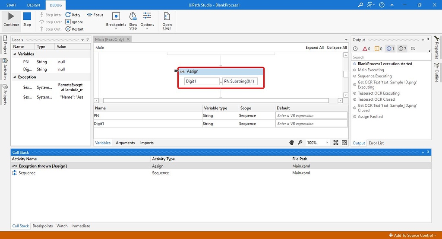Screen dimensions: 442x239
Task: Switch to the DESIGN ribbon tab
Action: [x=34, y=5]
